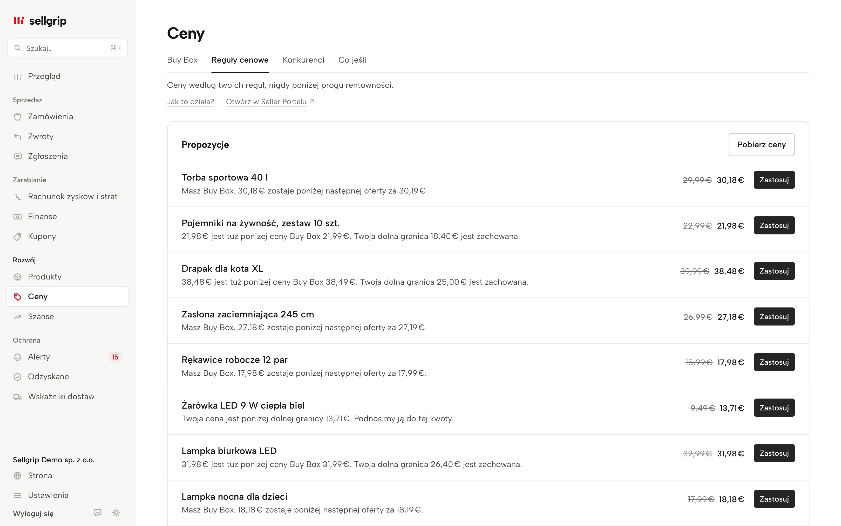
Task: Click the feedback chat icon near Wyloguj
Action: pyautogui.click(x=98, y=512)
